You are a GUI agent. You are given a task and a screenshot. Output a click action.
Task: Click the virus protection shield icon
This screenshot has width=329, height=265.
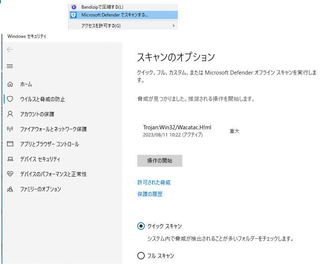pyautogui.click(x=10, y=99)
